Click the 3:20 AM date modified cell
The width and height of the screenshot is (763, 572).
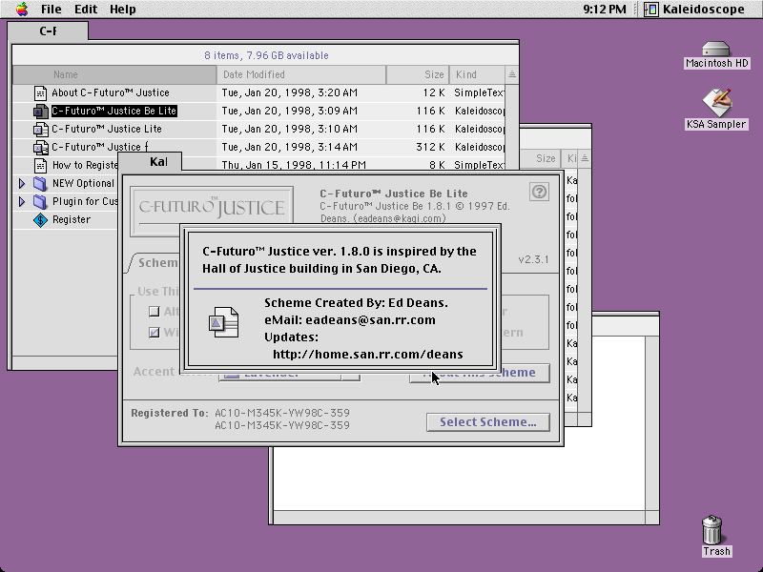[290, 92]
